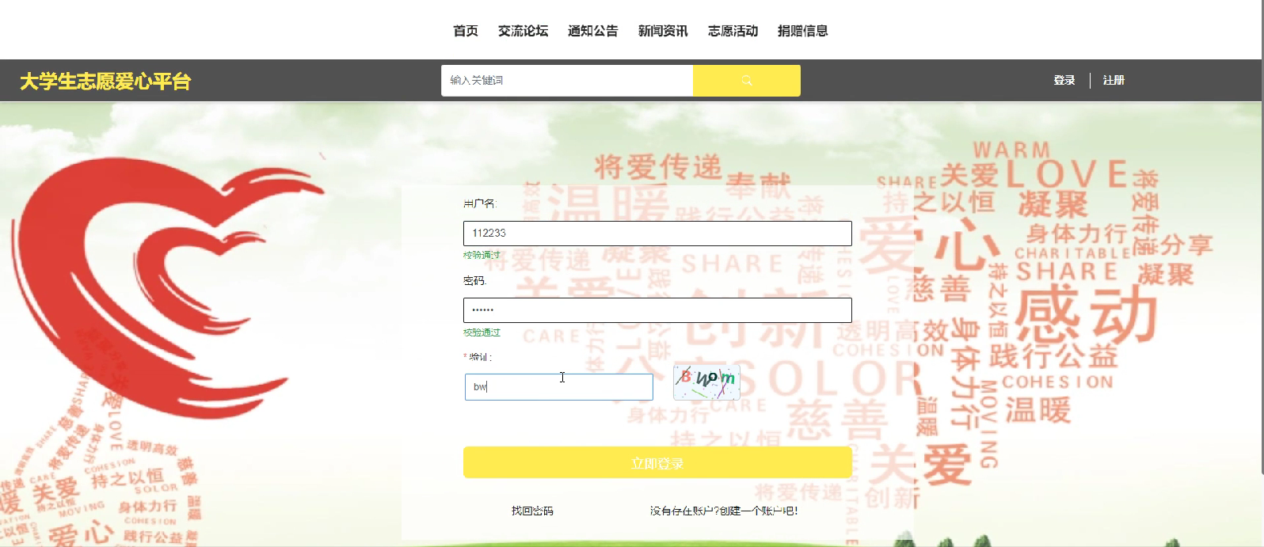Select 新闻资讯 in the navigation bar
Viewport: 1264px width, 547px height.
pos(663,31)
